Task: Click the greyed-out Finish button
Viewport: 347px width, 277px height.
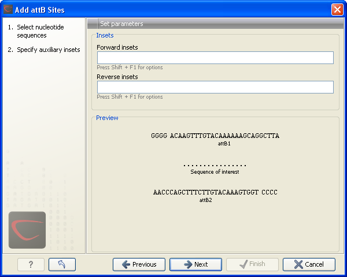Action: [252, 264]
